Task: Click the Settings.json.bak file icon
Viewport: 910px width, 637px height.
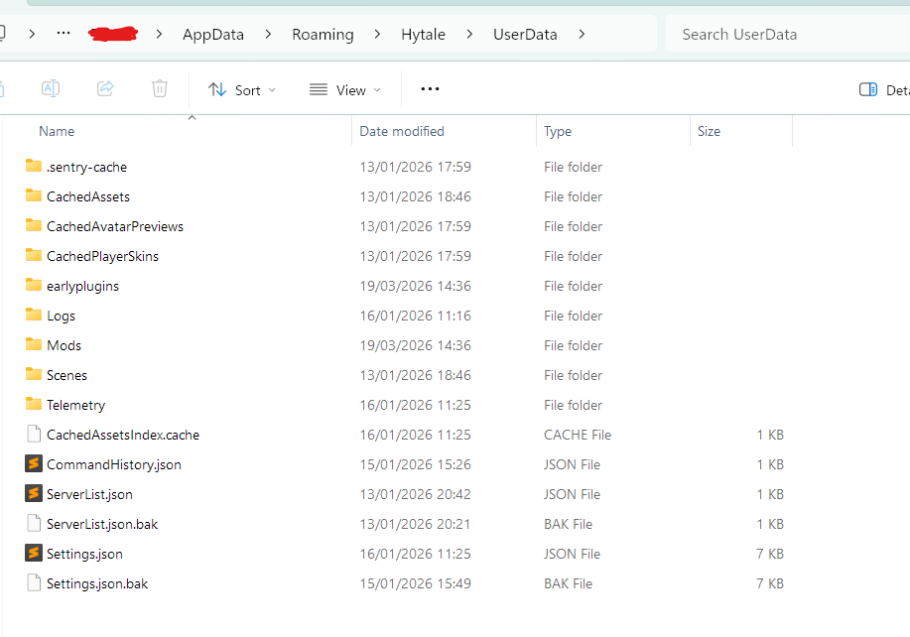Action: (34, 583)
